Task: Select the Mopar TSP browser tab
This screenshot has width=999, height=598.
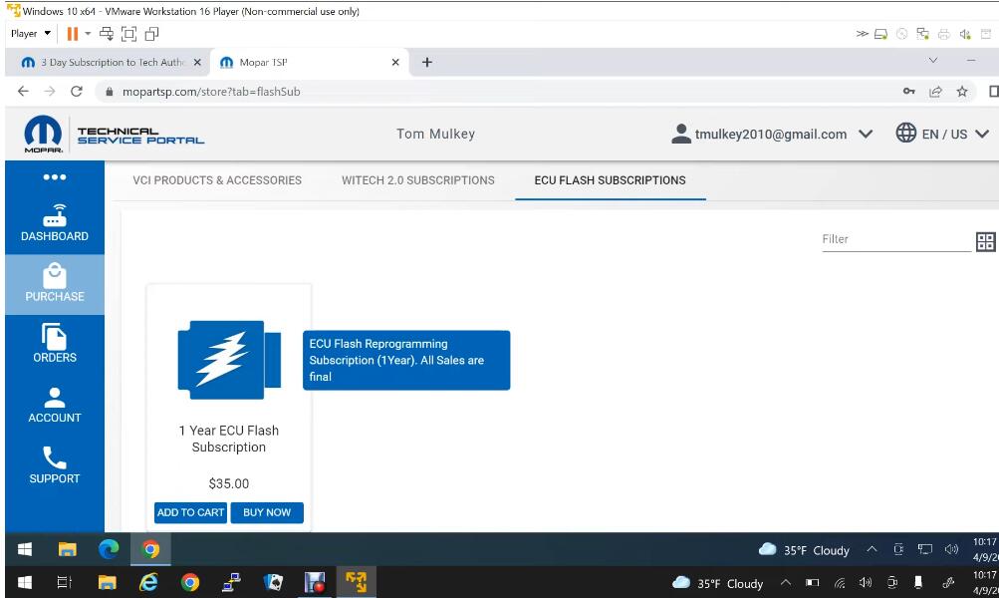Action: click(310, 63)
